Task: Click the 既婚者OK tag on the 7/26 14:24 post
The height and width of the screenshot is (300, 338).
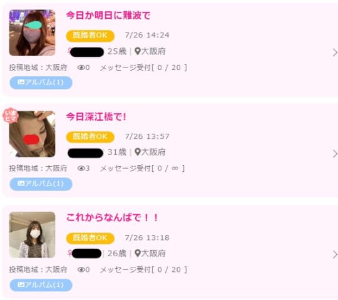Action: click(90, 36)
